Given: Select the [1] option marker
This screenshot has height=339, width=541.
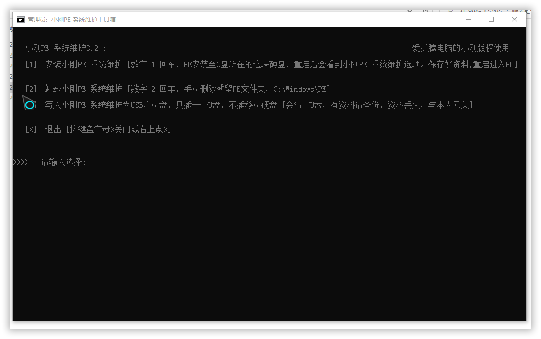Looking at the screenshot, I should pyautogui.click(x=31, y=65).
